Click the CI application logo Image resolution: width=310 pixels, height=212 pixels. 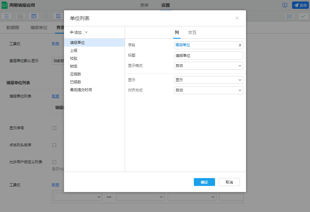pyautogui.click(x=4, y=5)
